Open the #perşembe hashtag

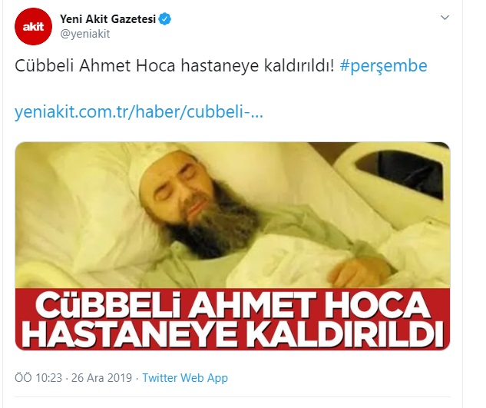(383, 66)
